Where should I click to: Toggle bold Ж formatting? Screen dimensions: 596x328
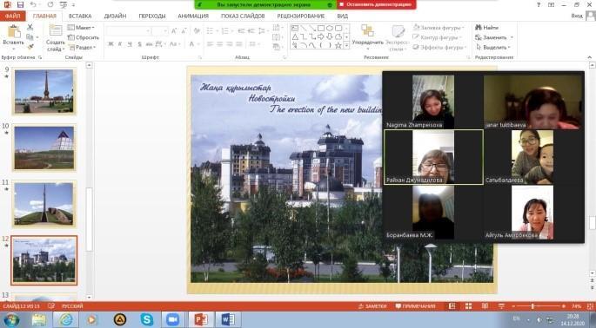pyautogui.click(x=110, y=44)
